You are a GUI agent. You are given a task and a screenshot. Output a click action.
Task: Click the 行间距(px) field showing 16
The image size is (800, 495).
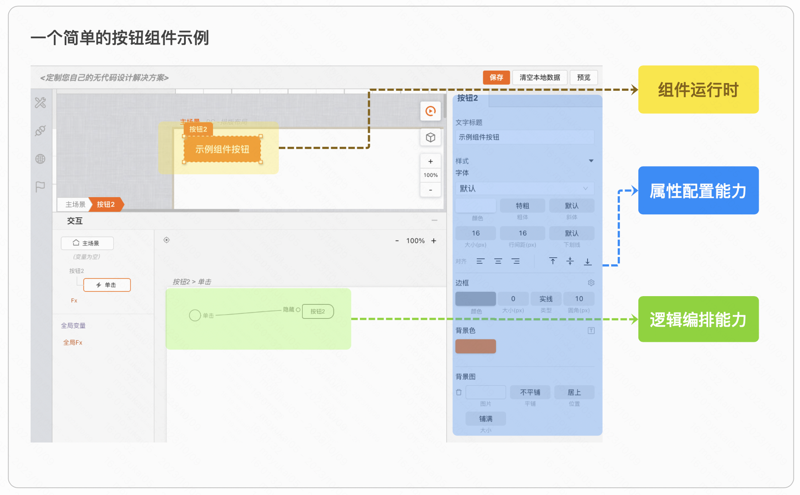point(522,233)
